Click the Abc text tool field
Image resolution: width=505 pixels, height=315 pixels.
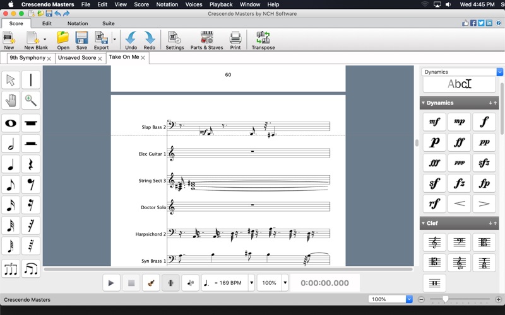(x=459, y=84)
